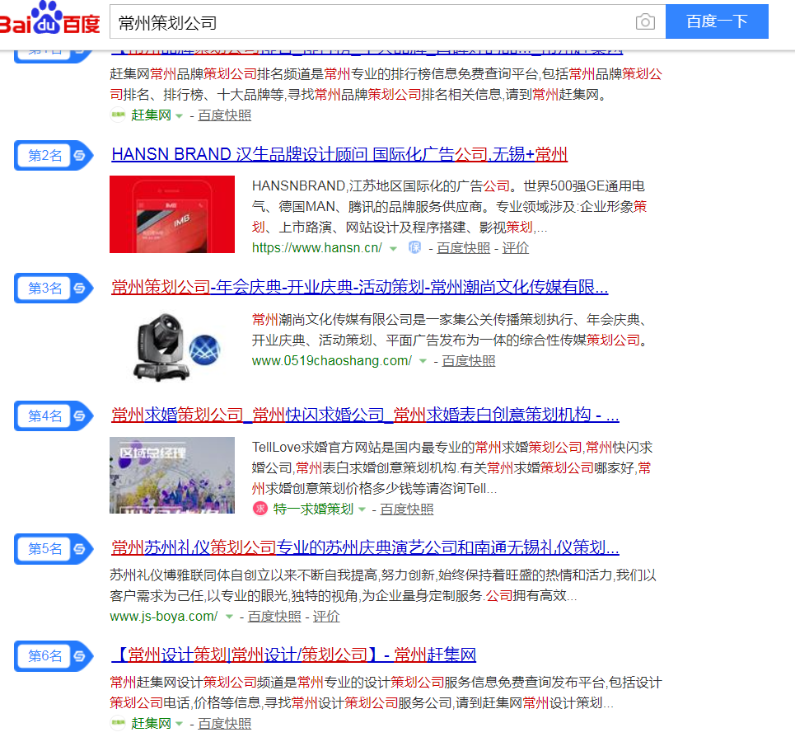Click the 百度一下 search button
The width and height of the screenshot is (795, 737).
tap(717, 21)
